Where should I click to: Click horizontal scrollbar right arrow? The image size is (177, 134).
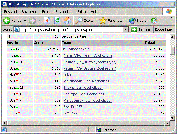(167, 123)
